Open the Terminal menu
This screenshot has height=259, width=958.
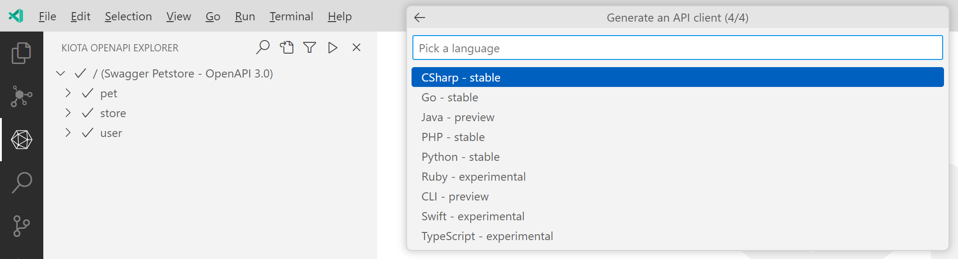(x=291, y=17)
